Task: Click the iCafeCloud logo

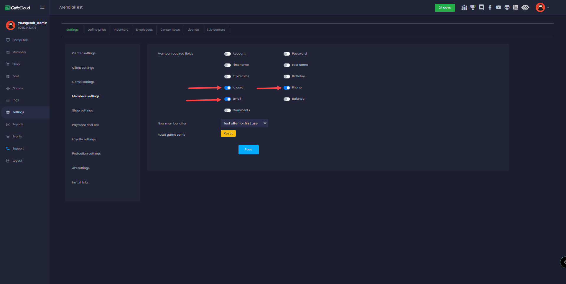Action: [18, 8]
